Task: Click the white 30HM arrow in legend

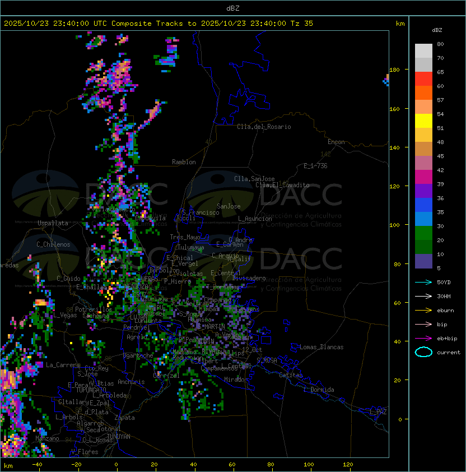Action: (x=423, y=296)
